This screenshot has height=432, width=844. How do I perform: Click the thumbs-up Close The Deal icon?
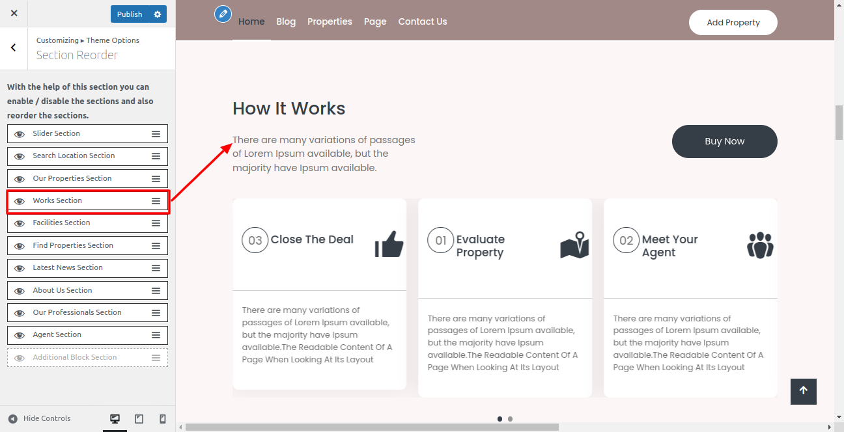[x=389, y=245]
